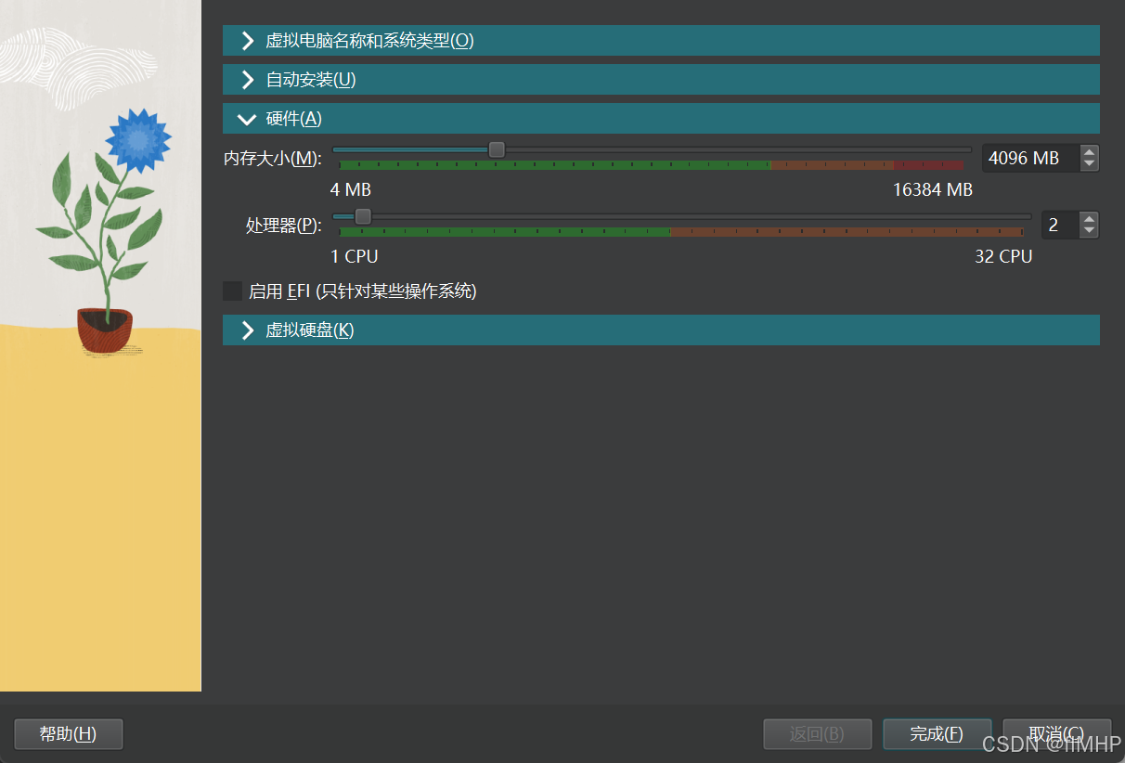Viewport: 1125px width, 763px height.
Task: Expand the 虚拟硬盘 section chevron
Action: tap(247, 330)
